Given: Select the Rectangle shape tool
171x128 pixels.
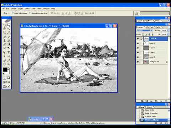Looking at the screenshot, I should pyautogui.click(x=9, y=56).
